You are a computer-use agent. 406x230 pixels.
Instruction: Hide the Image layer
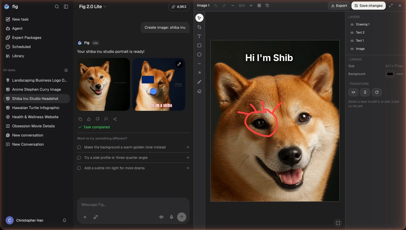coord(352,49)
